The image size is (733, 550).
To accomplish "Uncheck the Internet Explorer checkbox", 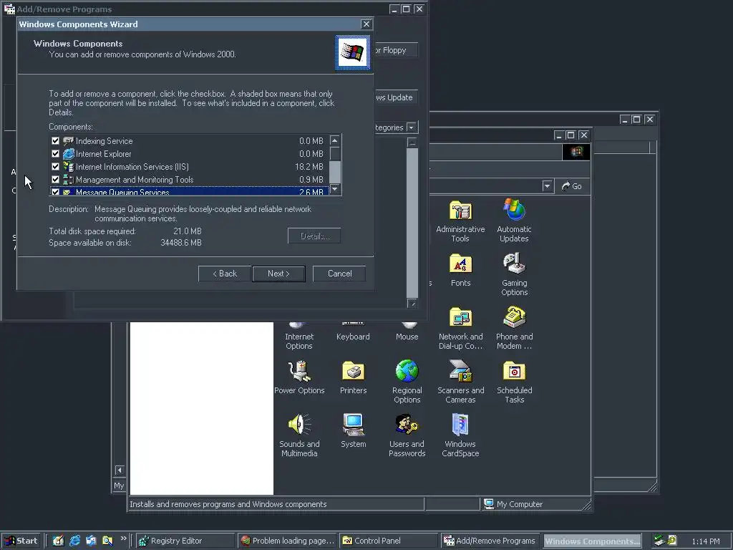I will point(55,154).
